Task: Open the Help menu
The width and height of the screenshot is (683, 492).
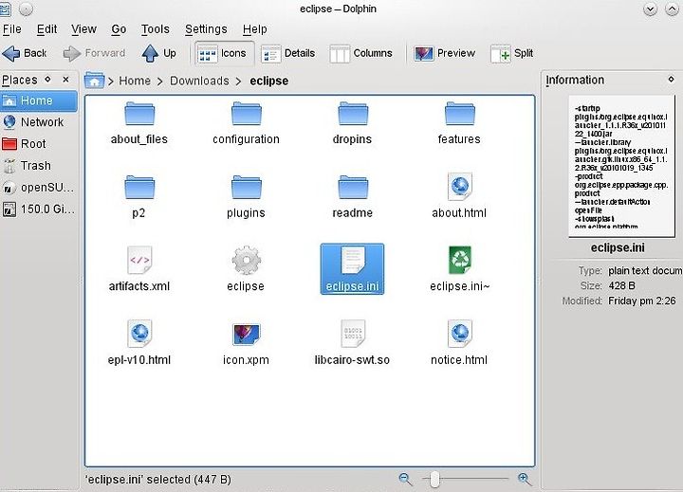Action: [x=255, y=29]
